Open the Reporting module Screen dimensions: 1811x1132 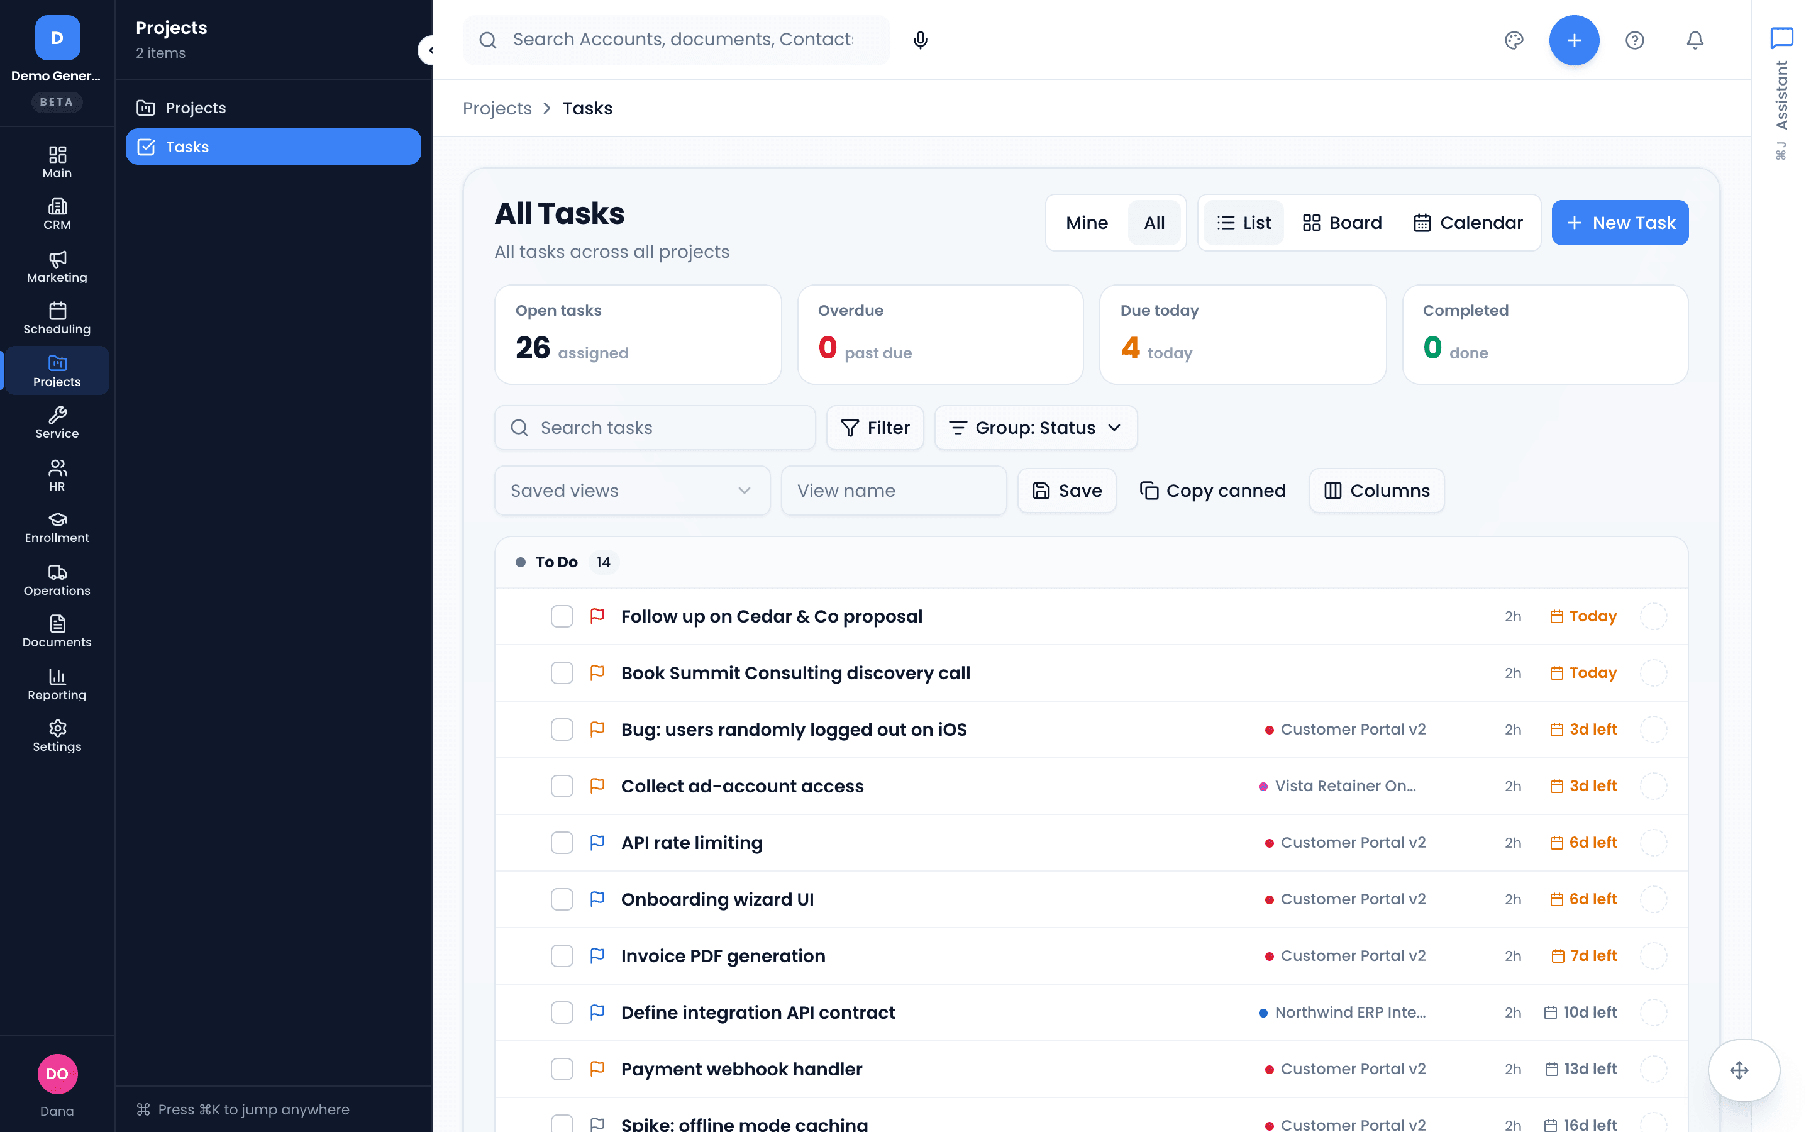point(57,684)
